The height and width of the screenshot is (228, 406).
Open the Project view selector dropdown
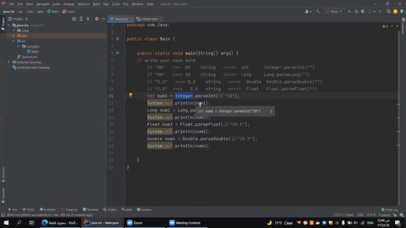point(18,19)
